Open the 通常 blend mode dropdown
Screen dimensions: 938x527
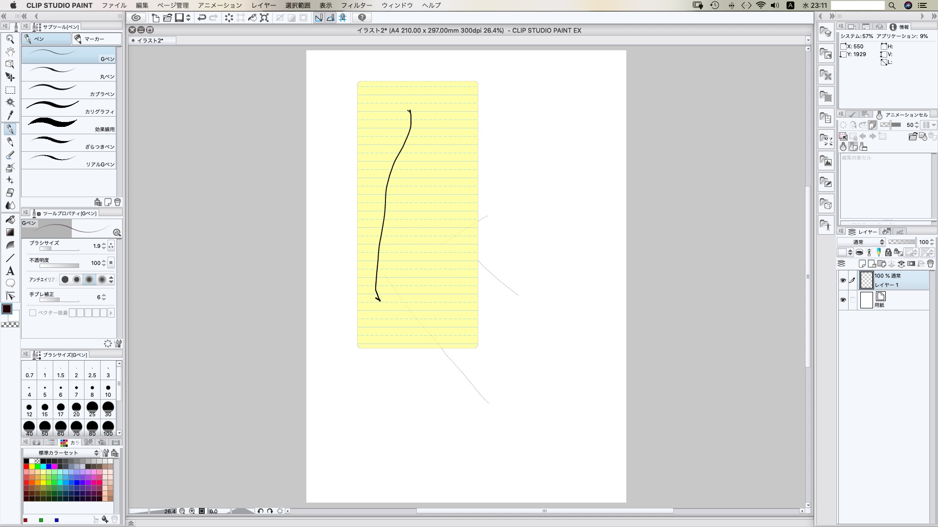pos(861,242)
